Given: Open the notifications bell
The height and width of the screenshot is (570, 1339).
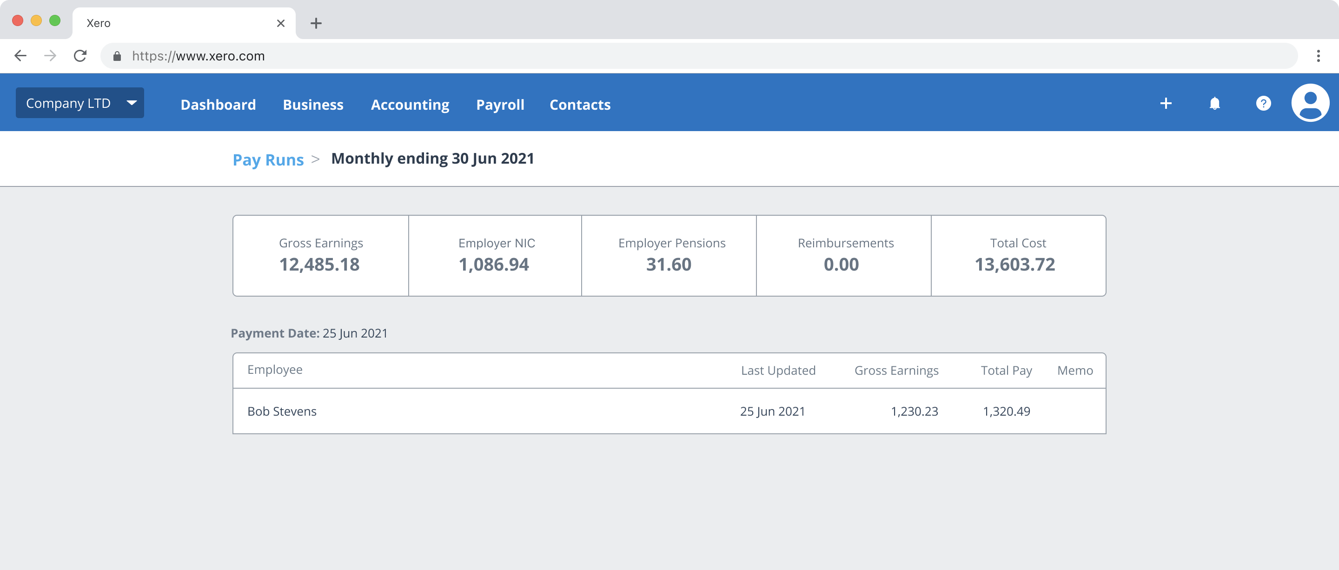Looking at the screenshot, I should (x=1214, y=103).
